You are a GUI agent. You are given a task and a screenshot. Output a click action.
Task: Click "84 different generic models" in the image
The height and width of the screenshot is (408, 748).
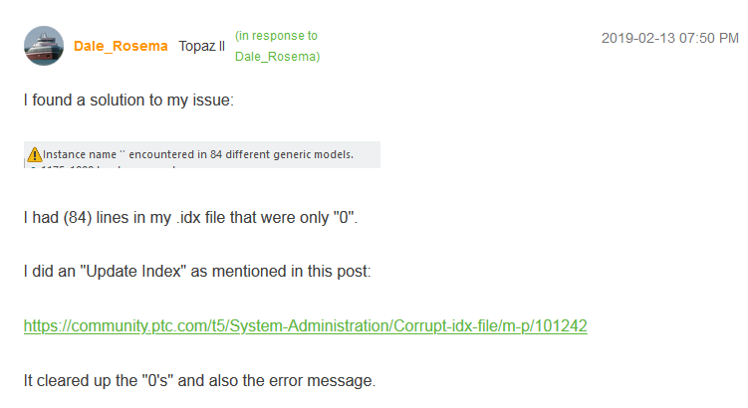tap(275, 154)
